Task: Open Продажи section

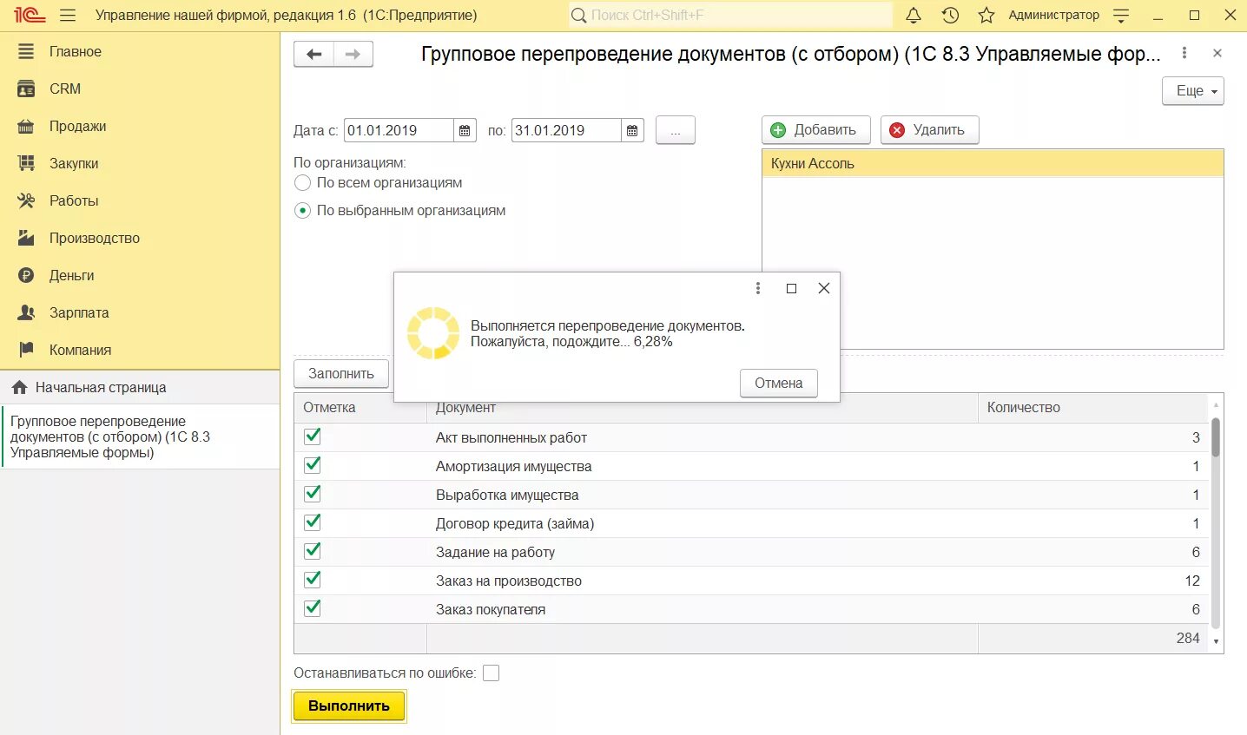Action: click(77, 126)
